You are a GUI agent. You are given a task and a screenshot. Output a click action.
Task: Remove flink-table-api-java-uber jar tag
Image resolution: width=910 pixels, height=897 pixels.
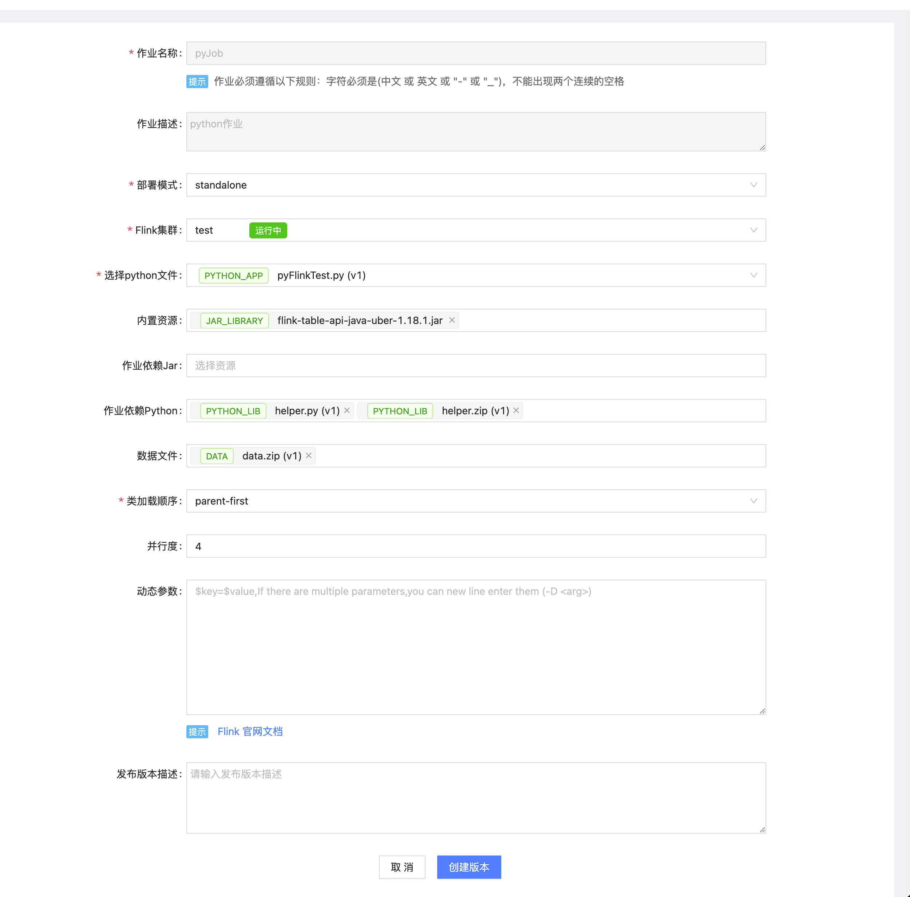pyautogui.click(x=452, y=320)
